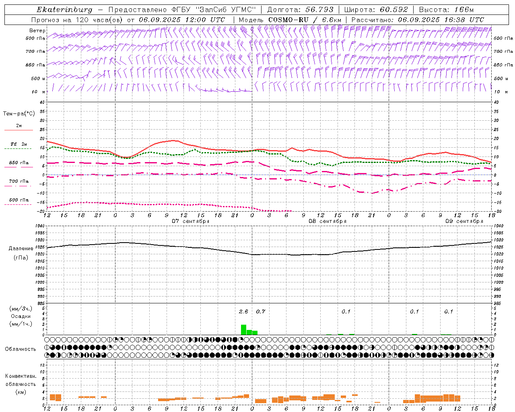The width and height of the screenshot is (515, 412).
Task: Click the tallest green precipitation bar
Action: (x=243, y=330)
